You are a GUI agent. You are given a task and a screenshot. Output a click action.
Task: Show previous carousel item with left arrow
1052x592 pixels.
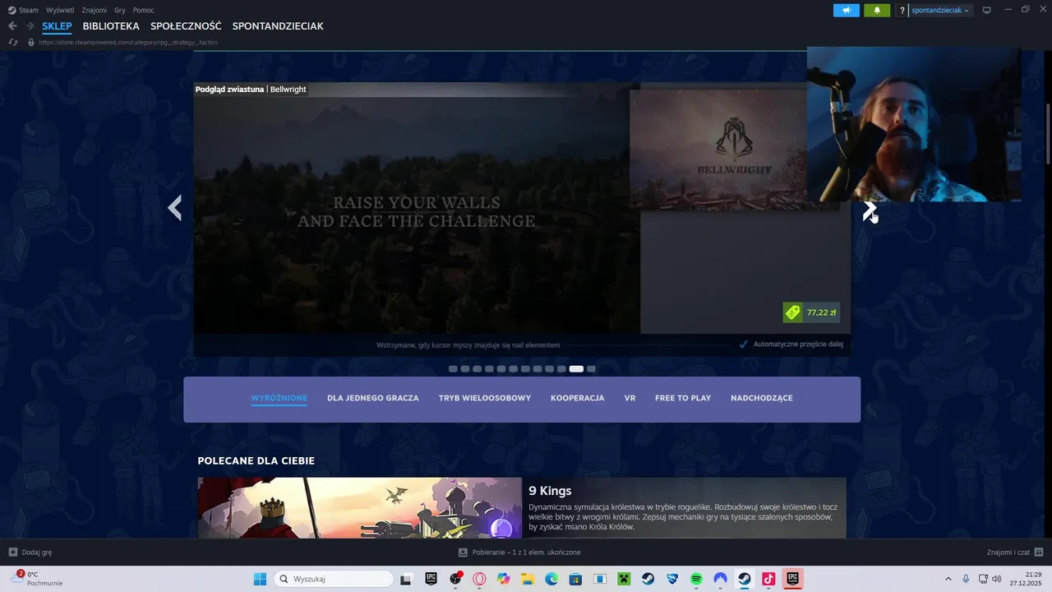tap(174, 208)
